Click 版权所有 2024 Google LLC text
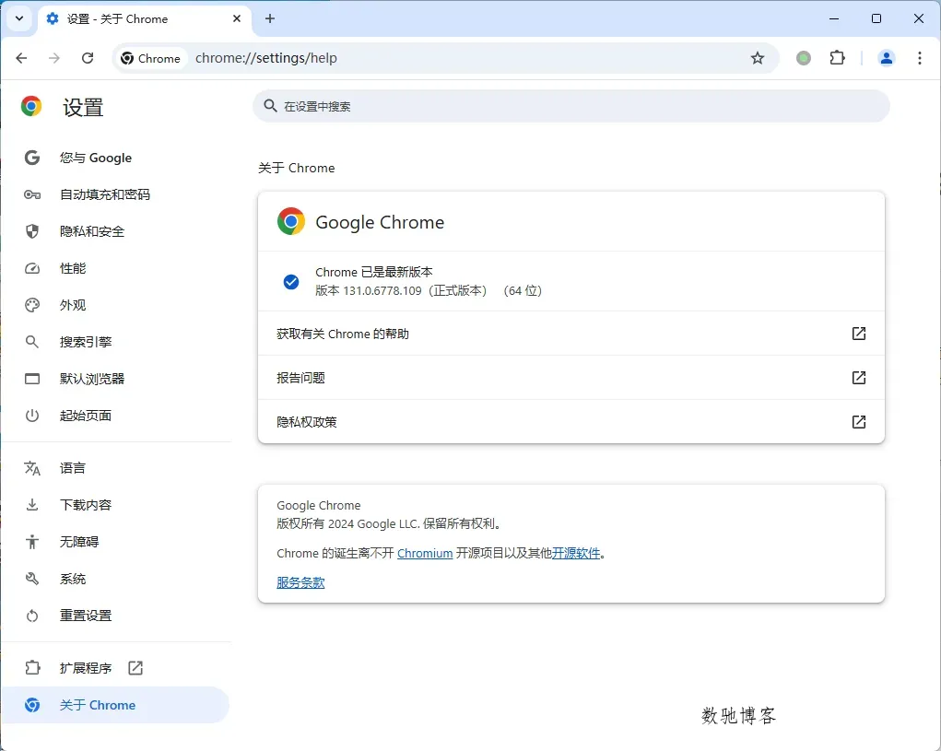 pyautogui.click(x=388, y=523)
